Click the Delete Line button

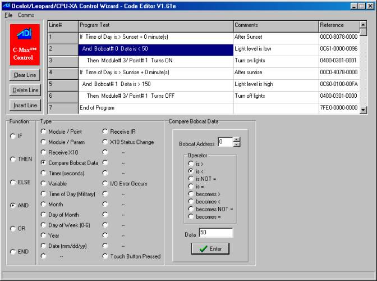pyautogui.click(x=25, y=90)
